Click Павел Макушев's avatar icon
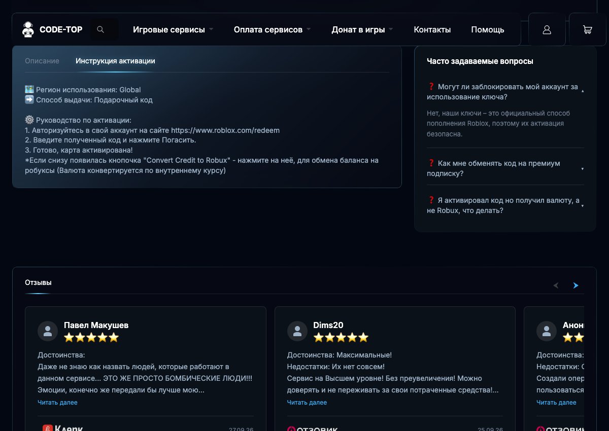609x431 pixels. tap(48, 331)
